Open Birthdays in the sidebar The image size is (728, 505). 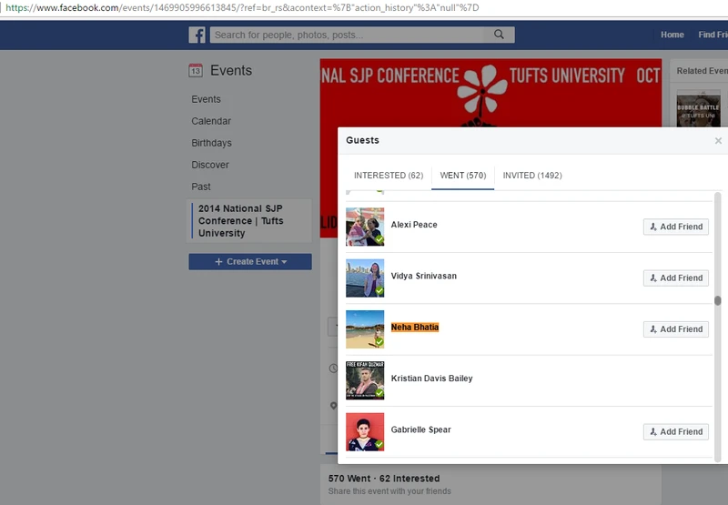[x=212, y=143]
